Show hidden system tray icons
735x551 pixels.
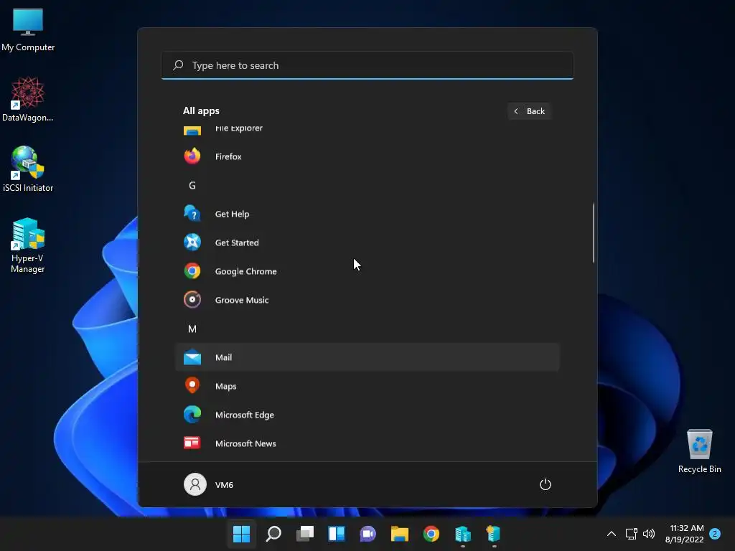pyautogui.click(x=612, y=534)
